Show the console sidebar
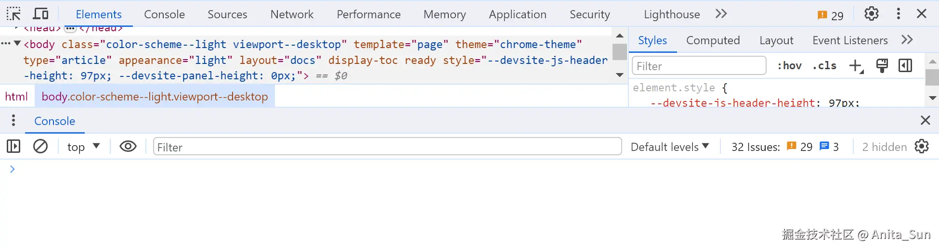This screenshot has height=249, width=939. (13, 146)
